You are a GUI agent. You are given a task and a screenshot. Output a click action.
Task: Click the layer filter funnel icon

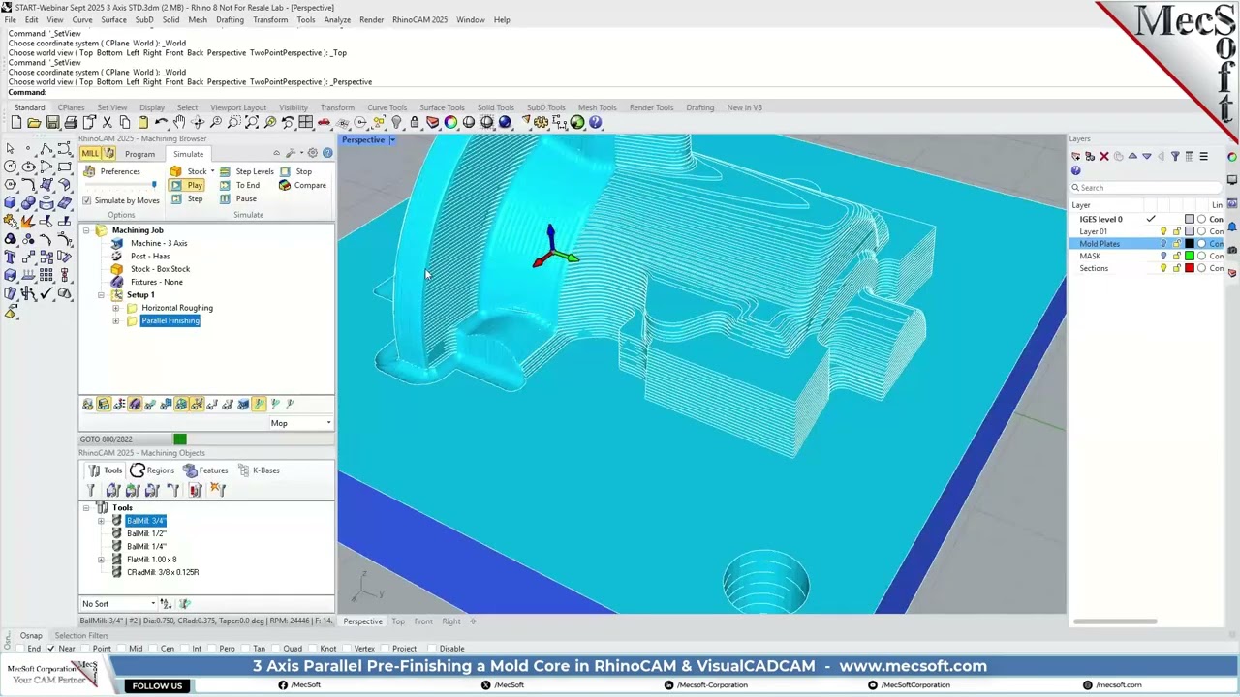pos(1175,157)
